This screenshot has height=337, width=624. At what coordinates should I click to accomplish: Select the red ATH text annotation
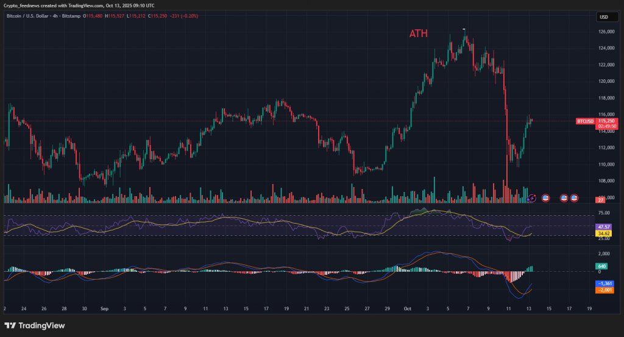point(418,34)
